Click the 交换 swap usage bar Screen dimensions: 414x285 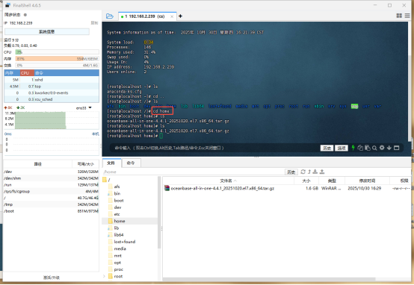tap(57, 66)
